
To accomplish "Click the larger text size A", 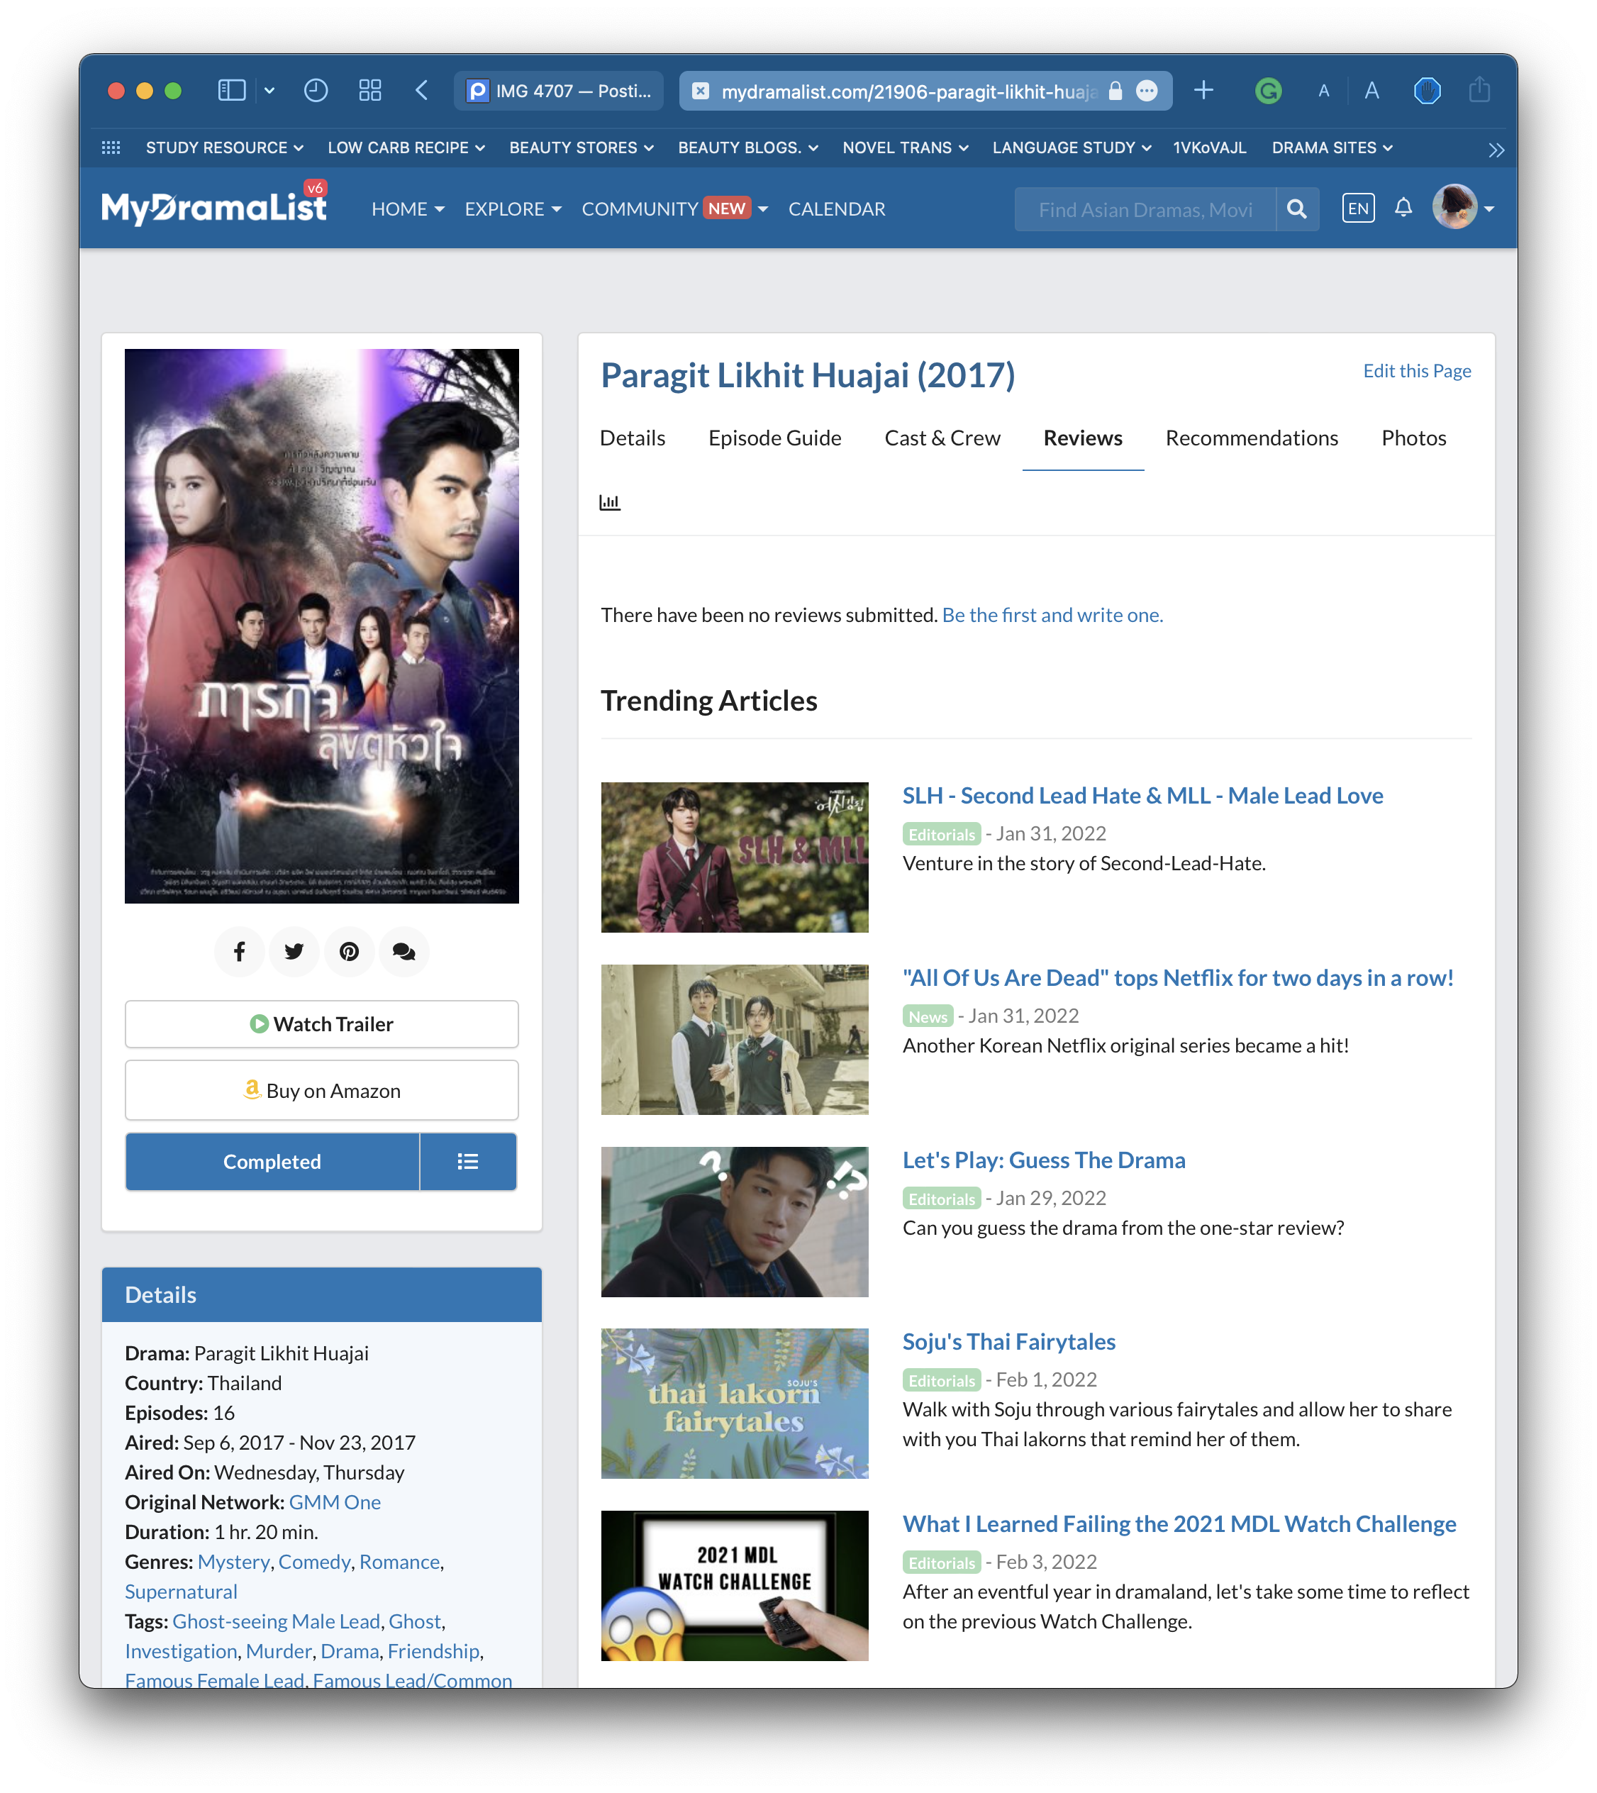I will pos(1372,91).
